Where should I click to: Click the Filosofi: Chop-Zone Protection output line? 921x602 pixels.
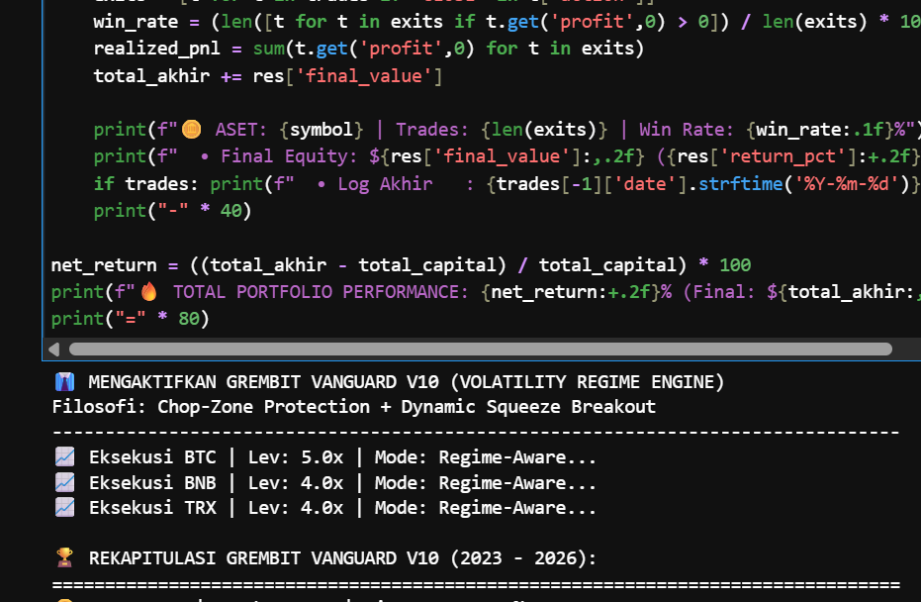[353, 407]
